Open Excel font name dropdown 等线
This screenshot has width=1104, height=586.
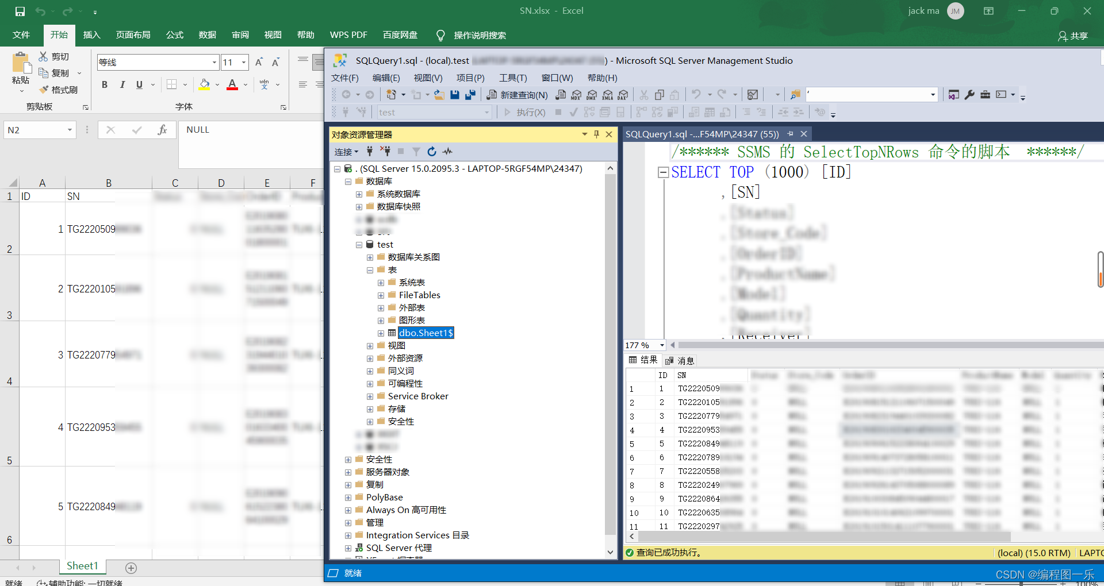(x=214, y=62)
